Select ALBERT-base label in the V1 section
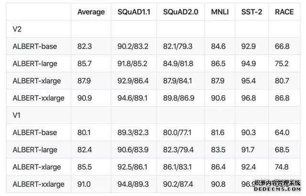 tap(35, 132)
